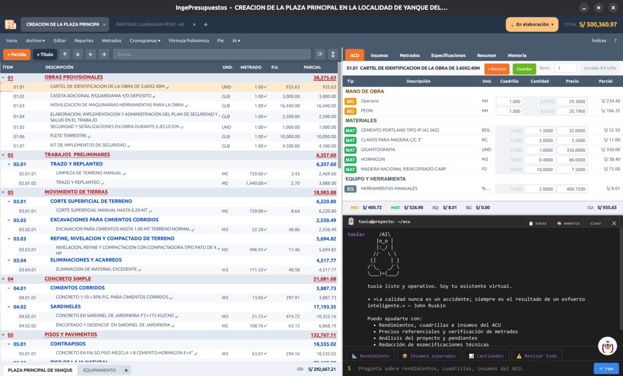Screen dimensions: 623x376
Task: Open the Archivo menu
Action: pyautogui.click(x=35, y=40)
